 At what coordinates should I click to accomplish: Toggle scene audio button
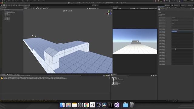point(38,8)
